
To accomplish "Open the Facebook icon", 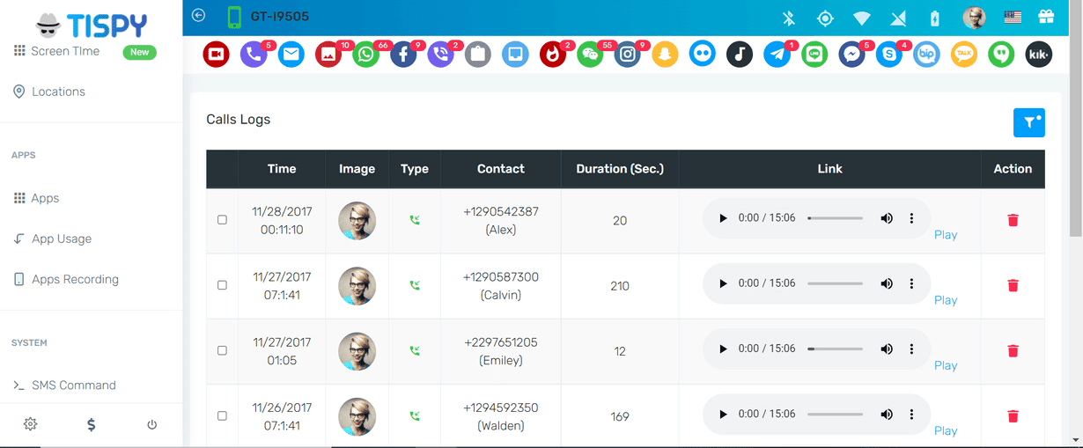I will 403,55.
